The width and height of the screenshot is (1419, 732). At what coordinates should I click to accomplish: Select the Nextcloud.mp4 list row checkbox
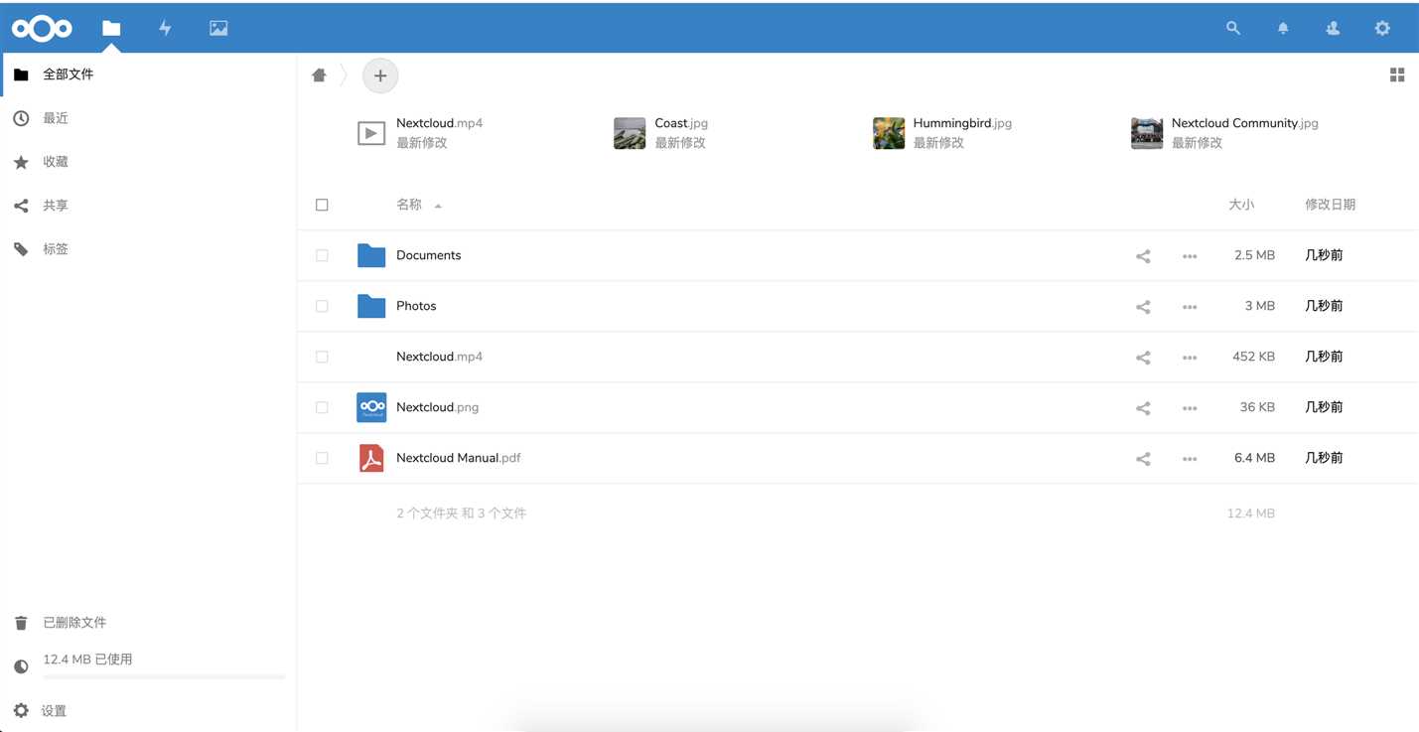322,357
